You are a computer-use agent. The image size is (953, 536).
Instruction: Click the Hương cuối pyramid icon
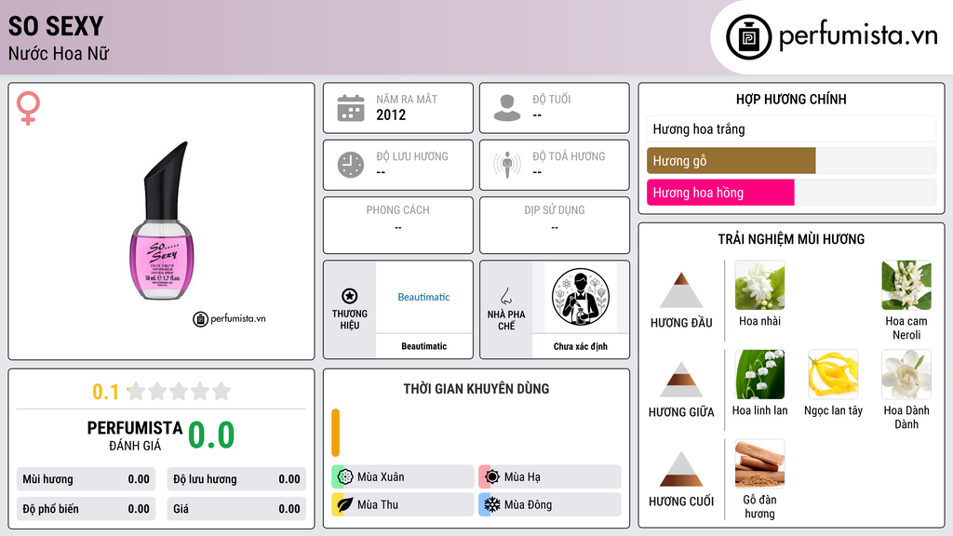(x=681, y=469)
